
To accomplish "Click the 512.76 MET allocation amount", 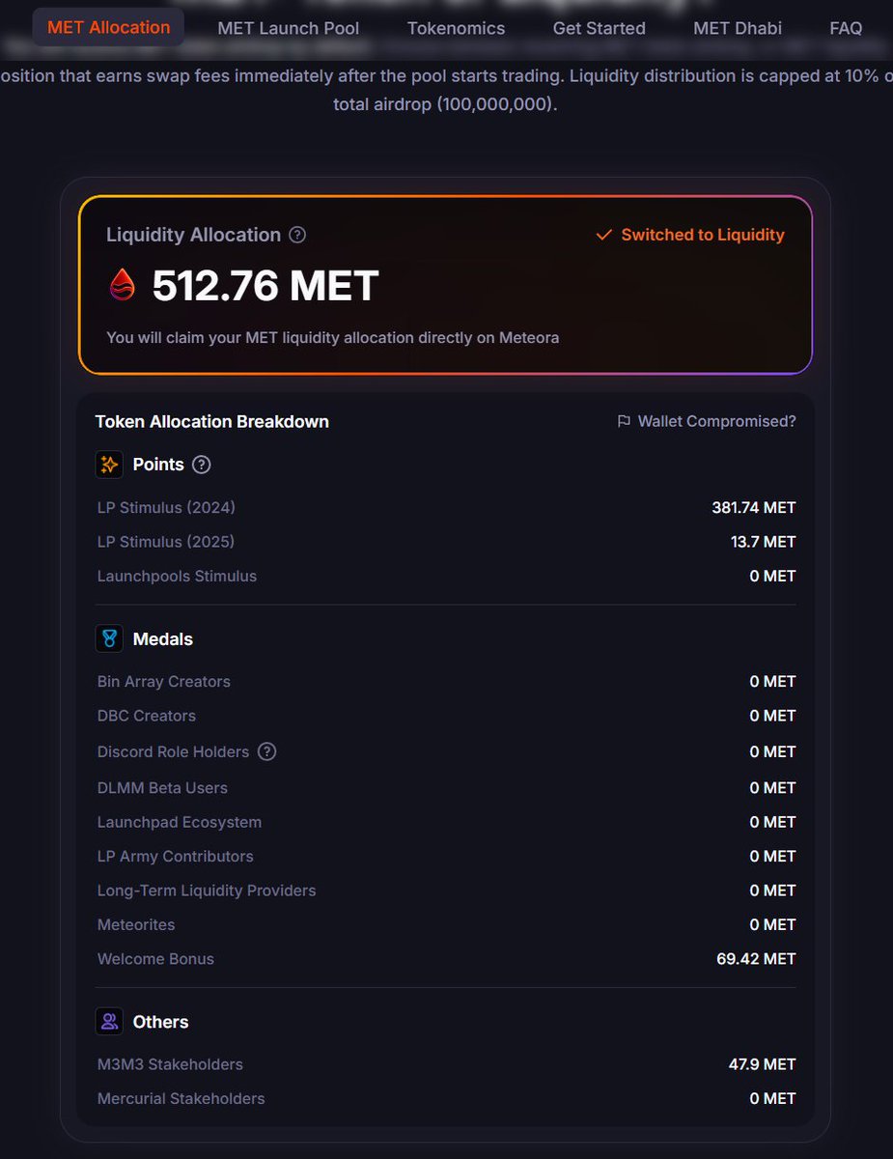I will tap(265, 286).
